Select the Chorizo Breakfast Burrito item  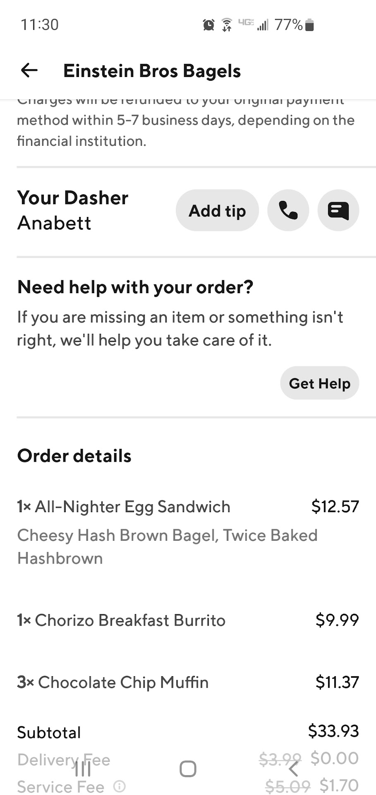coord(130,620)
